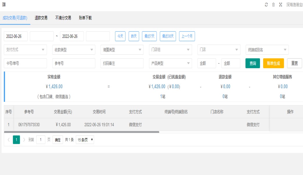Image resolution: width=303 pixels, height=175 pixels.
Task: Open the 门店组 dropdown
Action: 170,50
